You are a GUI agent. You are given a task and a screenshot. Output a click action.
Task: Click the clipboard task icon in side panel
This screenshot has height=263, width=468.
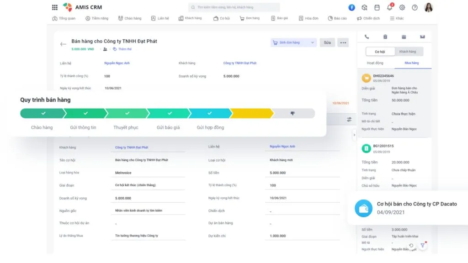tap(385, 37)
